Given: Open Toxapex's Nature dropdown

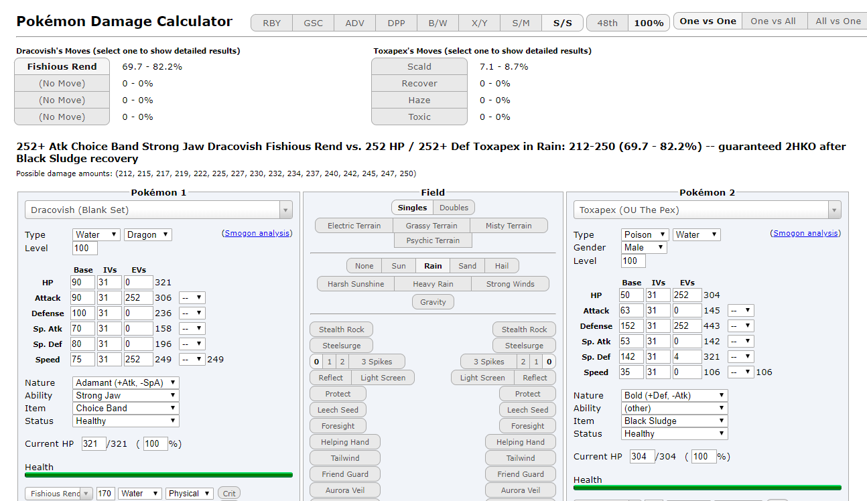Looking at the screenshot, I should 673,395.
